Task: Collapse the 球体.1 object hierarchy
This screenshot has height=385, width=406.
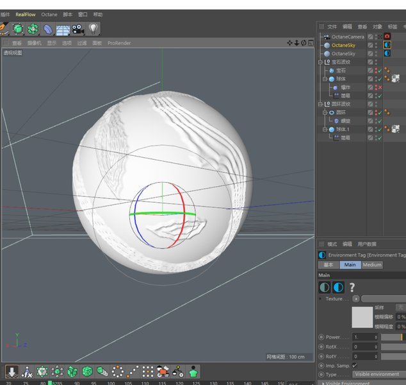Action: (x=325, y=129)
